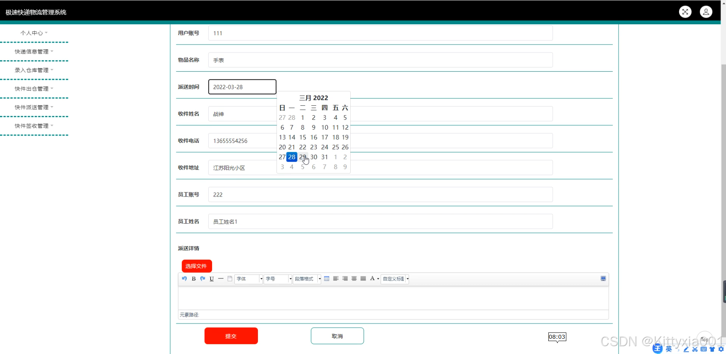This screenshot has width=726, height=354.
Task: Expand the 快件派送管理 sidebar menu
Action: click(34, 107)
